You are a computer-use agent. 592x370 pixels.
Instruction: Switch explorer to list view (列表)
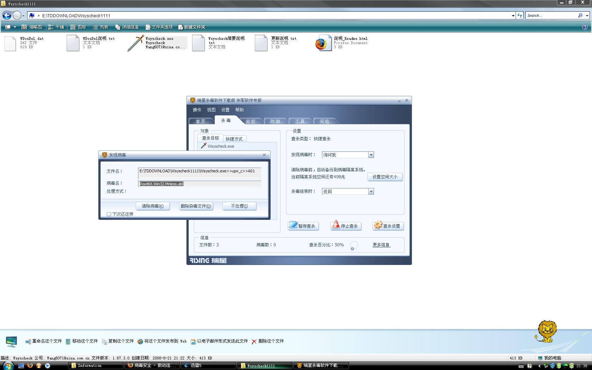[101, 27]
